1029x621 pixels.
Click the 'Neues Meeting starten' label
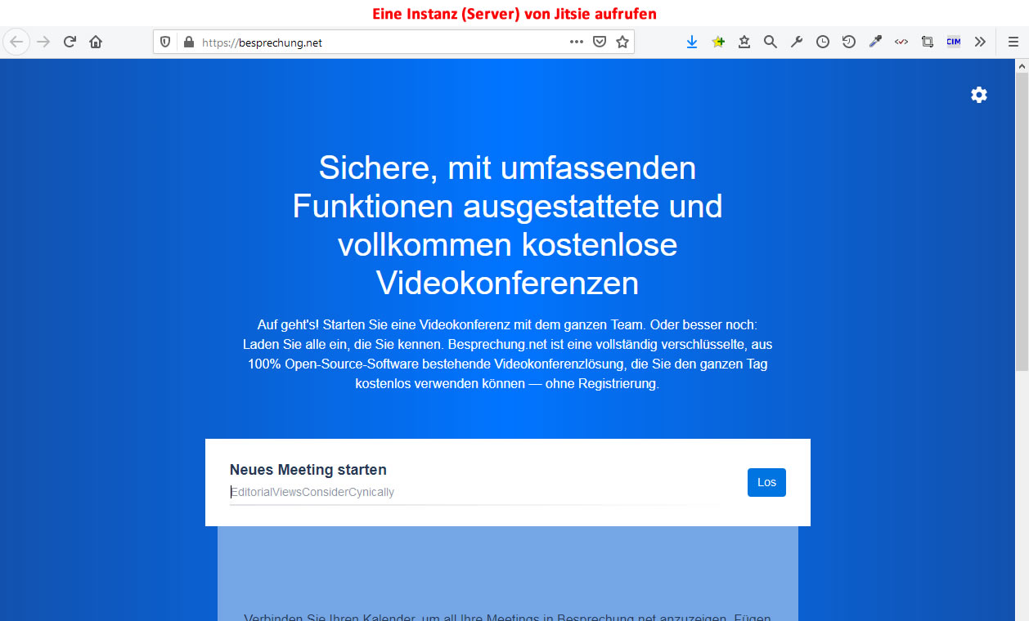click(308, 470)
